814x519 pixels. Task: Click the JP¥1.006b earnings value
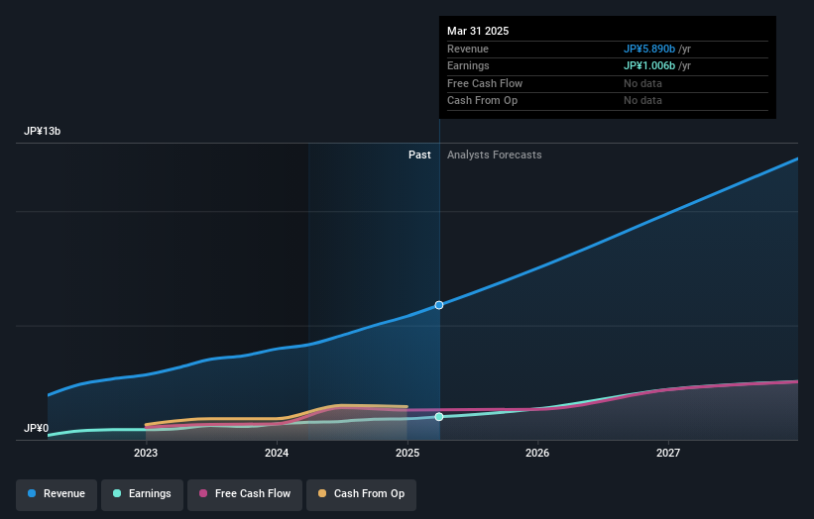[649, 65]
